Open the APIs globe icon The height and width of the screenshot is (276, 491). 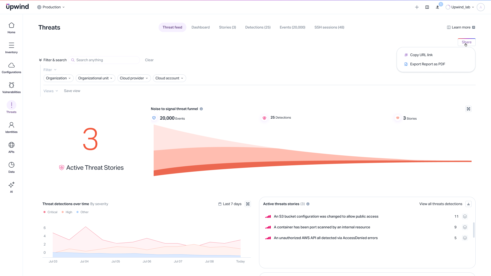click(x=11, y=145)
